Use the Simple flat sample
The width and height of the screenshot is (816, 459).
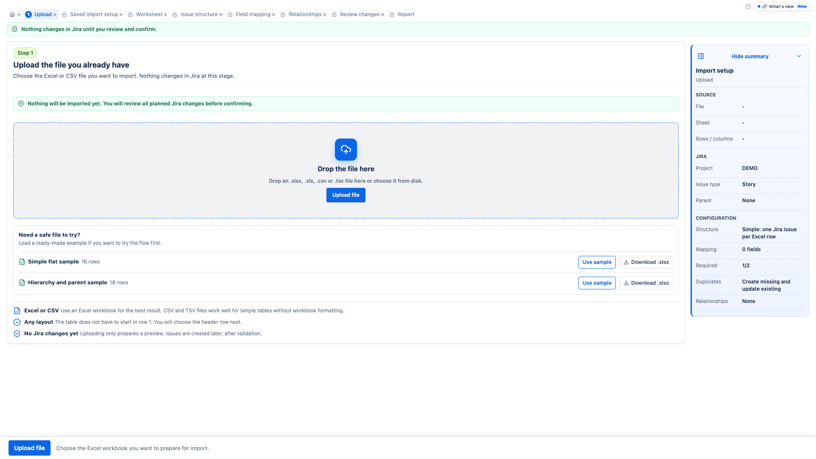[597, 262]
